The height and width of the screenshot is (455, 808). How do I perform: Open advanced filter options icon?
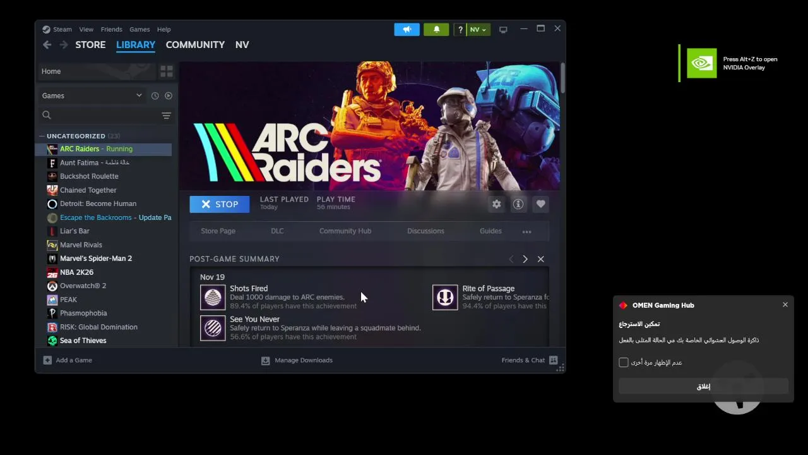[166, 116]
